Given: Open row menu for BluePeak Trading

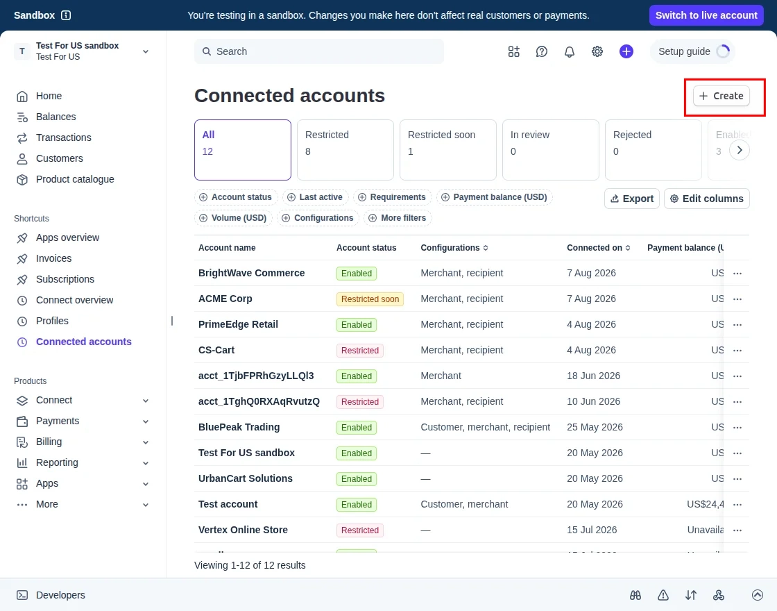Looking at the screenshot, I should (737, 428).
